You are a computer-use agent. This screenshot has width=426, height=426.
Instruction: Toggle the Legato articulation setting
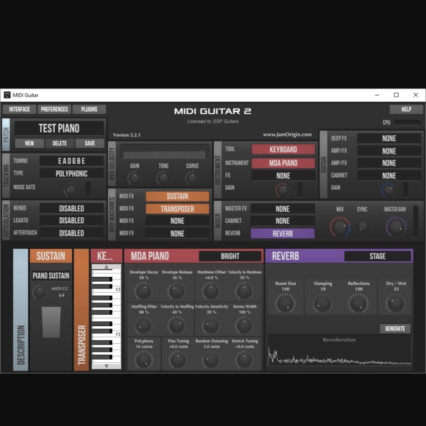pyautogui.click(x=71, y=220)
